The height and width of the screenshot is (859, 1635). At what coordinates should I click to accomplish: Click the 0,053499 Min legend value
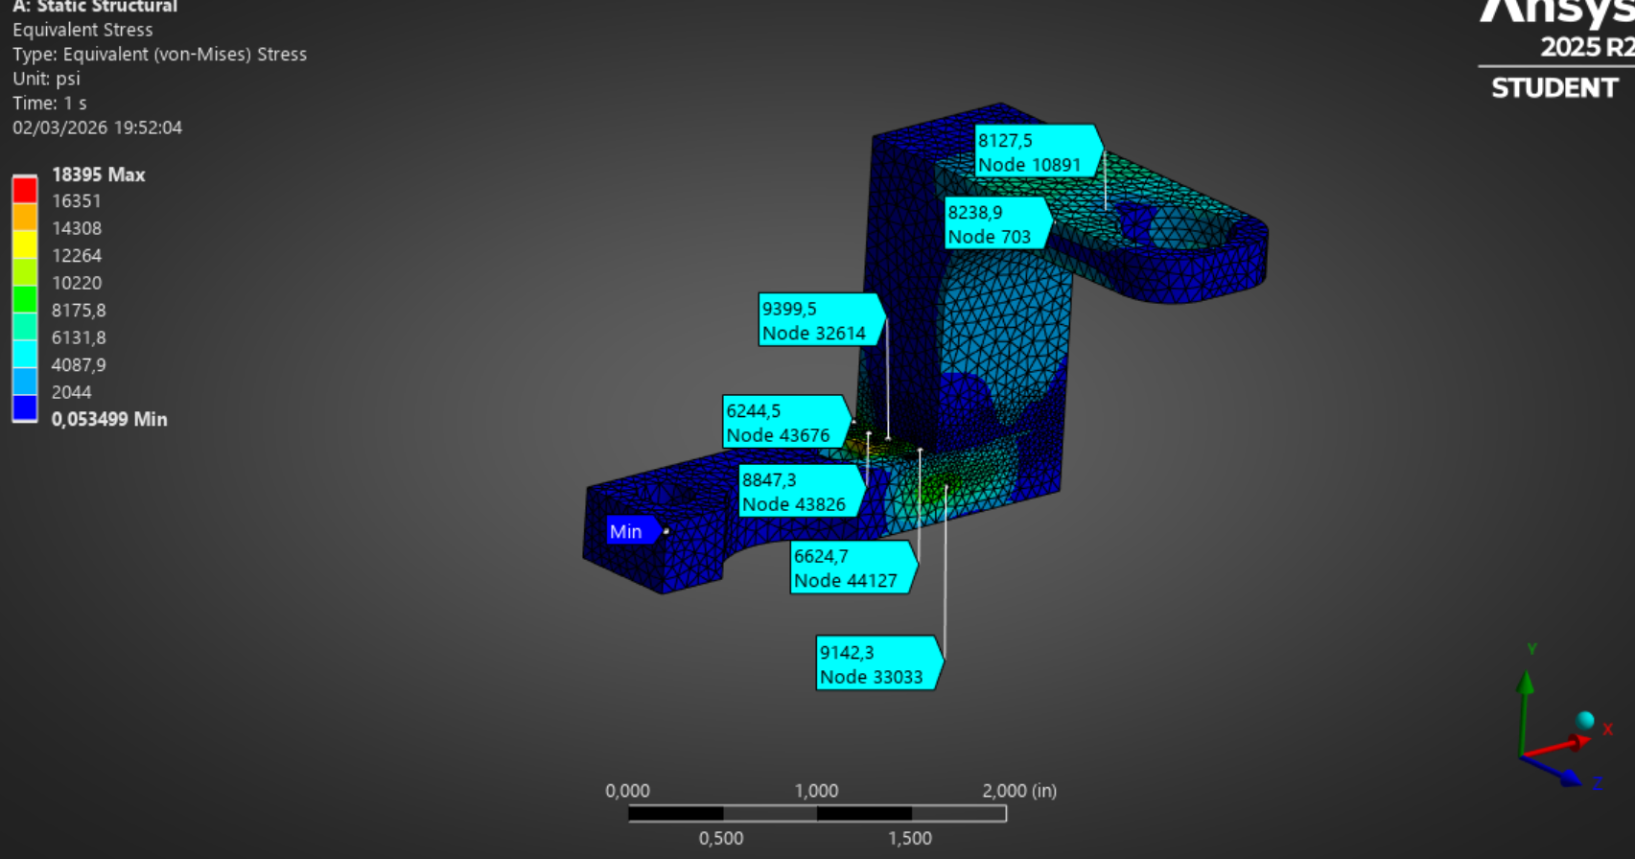coord(109,419)
